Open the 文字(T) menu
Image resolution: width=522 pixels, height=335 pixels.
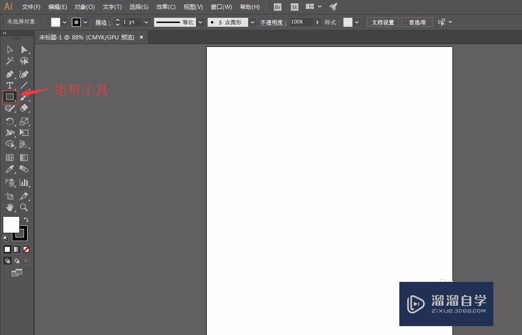(112, 7)
